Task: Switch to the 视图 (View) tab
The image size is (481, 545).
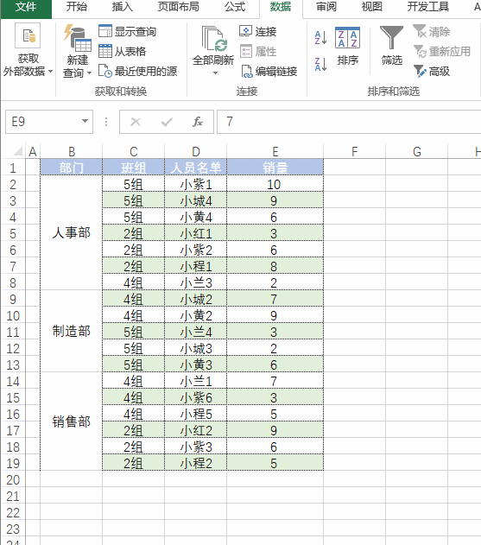Action: 372,7
